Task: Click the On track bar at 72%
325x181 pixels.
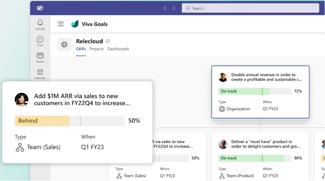Action: pyautogui.click(x=255, y=91)
